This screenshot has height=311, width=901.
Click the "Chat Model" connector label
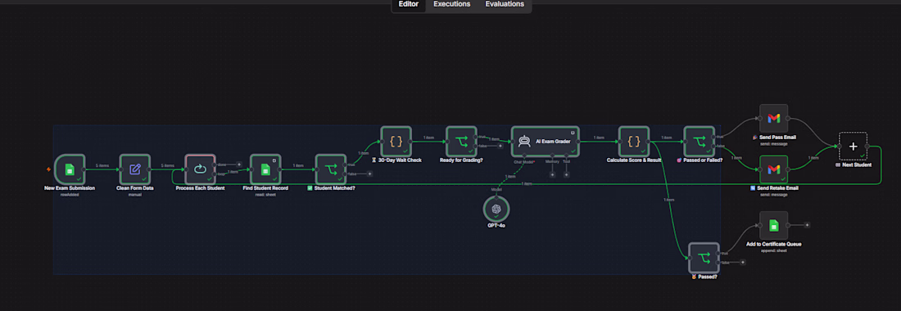tap(524, 162)
